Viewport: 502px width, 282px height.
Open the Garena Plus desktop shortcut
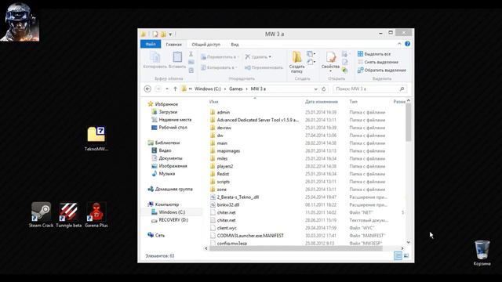click(96, 215)
